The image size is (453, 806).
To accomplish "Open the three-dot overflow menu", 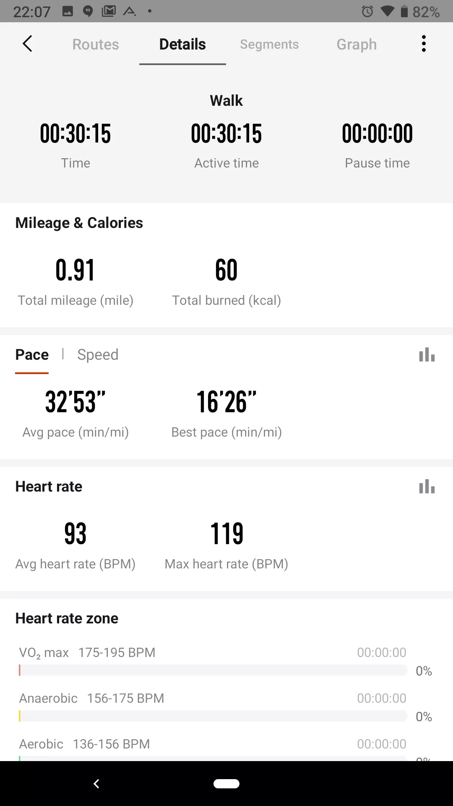I will click(424, 44).
